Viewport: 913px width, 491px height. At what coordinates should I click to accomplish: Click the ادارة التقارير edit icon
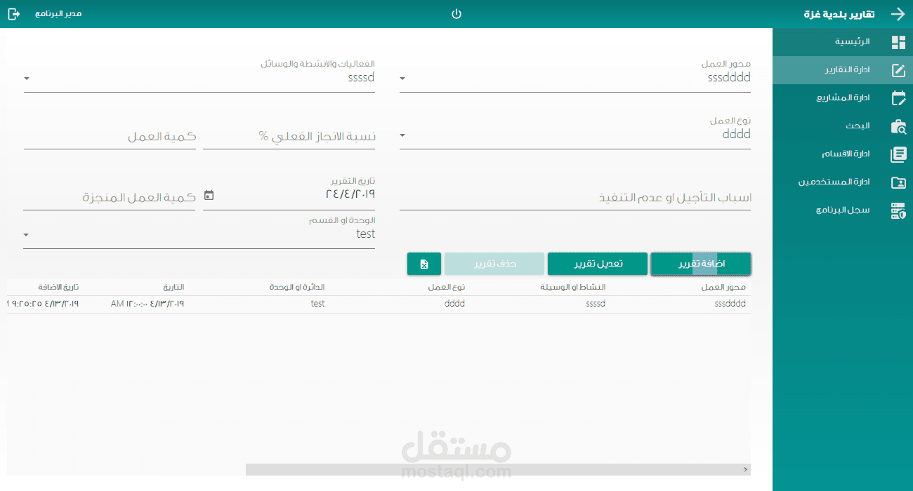898,70
